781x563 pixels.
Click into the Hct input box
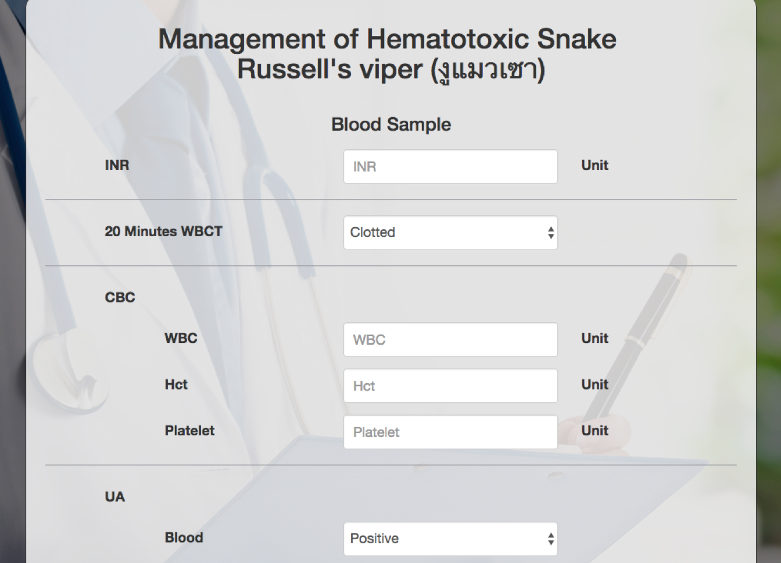tap(450, 386)
